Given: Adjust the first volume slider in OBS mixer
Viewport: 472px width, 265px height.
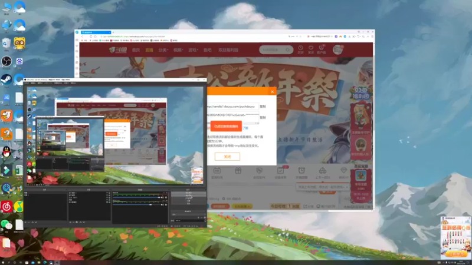Looking at the screenshot, I should [x=136, y=197].
